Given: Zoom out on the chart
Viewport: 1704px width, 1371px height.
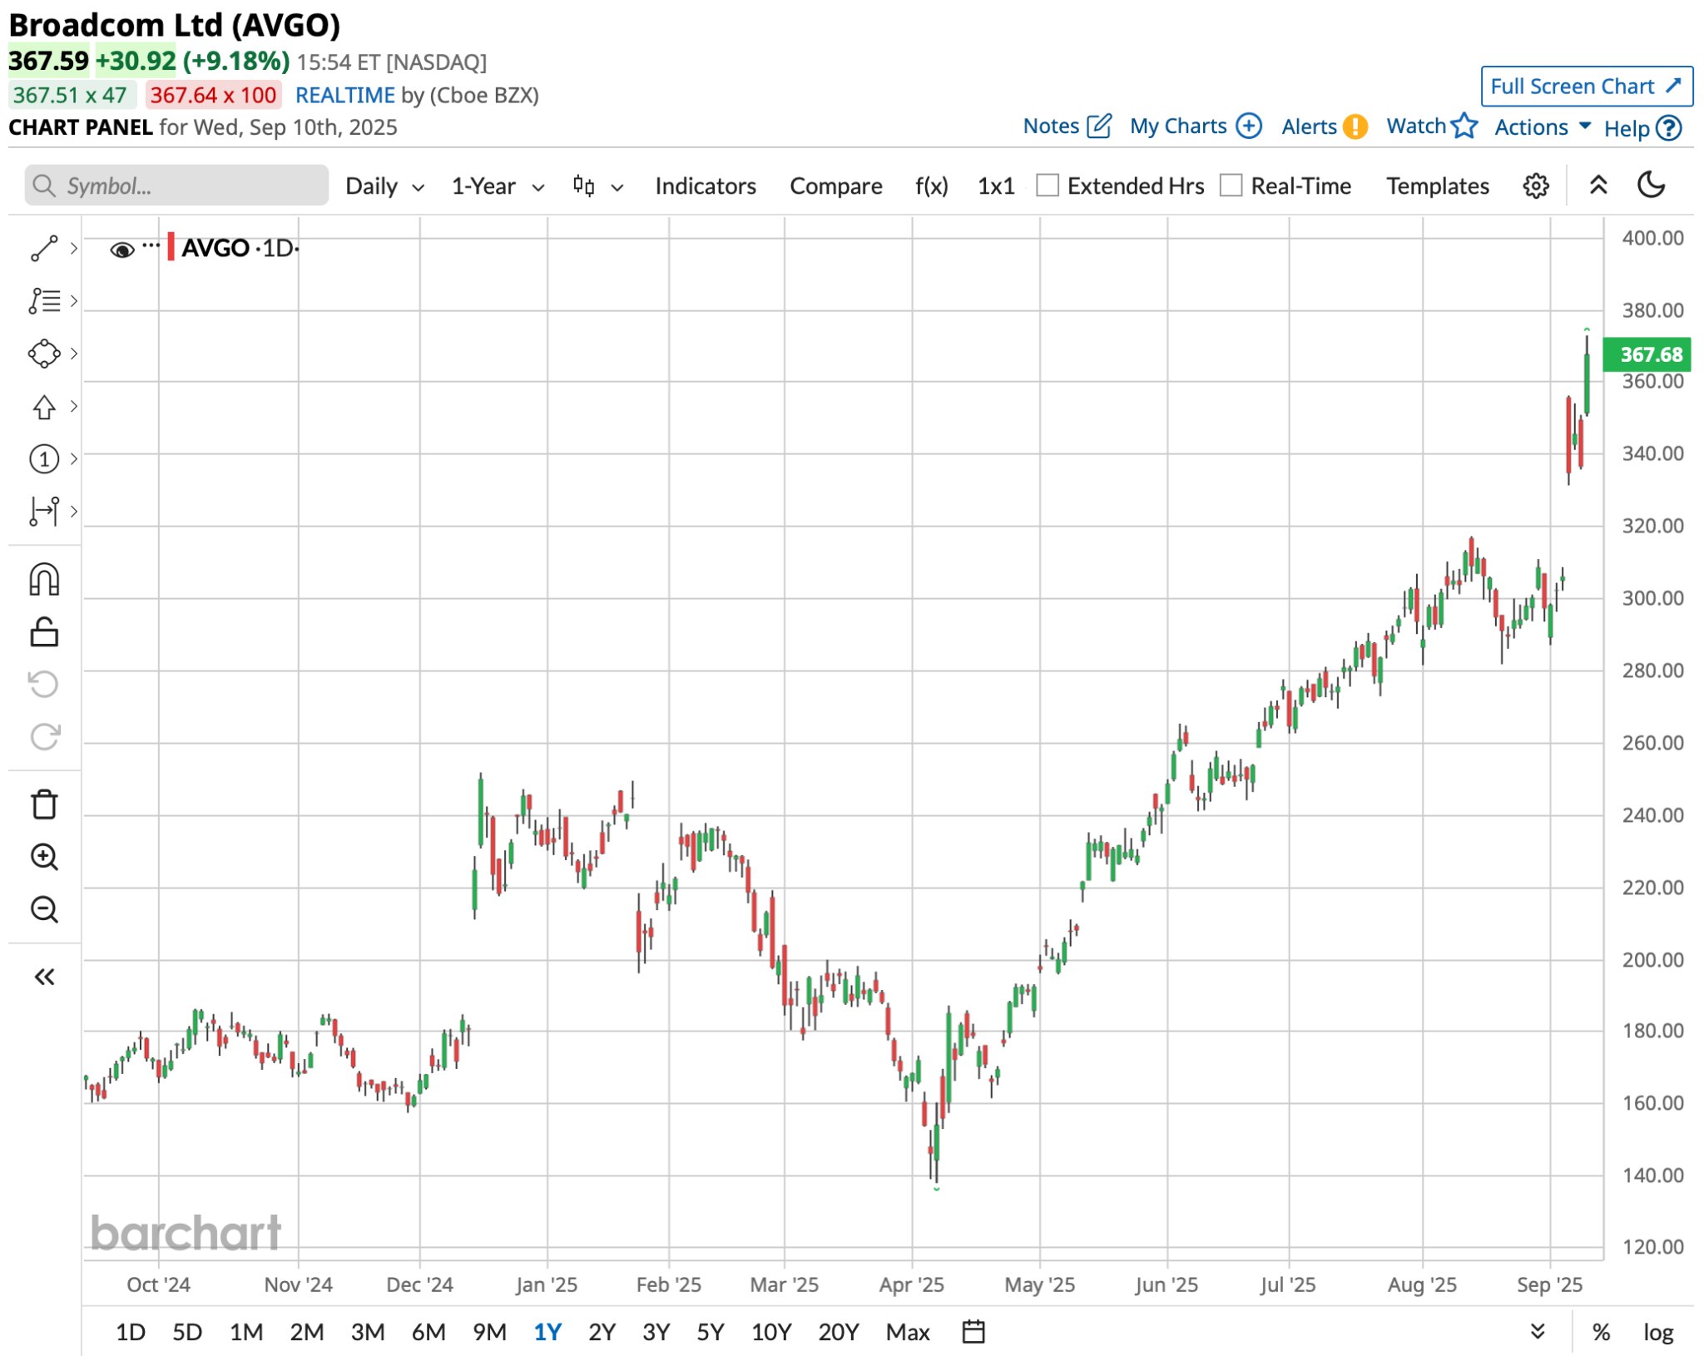Looking at the screenshot, I should click(44, 909).
